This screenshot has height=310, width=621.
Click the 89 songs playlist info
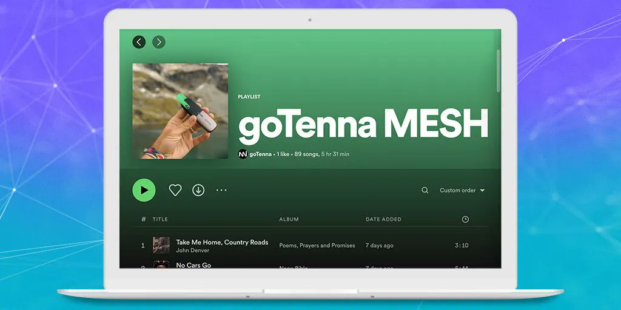306,154
